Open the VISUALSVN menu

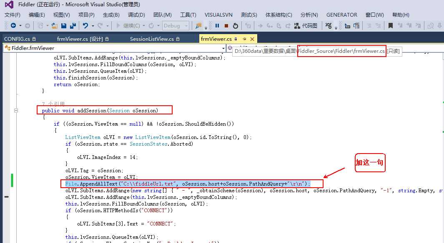[218, 15]
